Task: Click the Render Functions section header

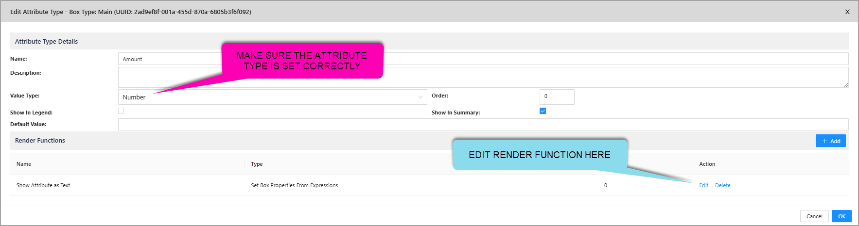Action: pyautogui.click(x=40, y=141)
